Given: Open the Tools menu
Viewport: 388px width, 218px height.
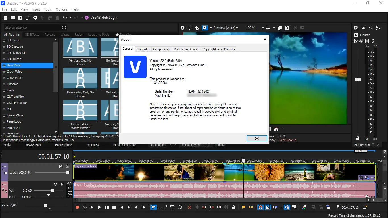Looking at the screenshot, I should [48, 9].
